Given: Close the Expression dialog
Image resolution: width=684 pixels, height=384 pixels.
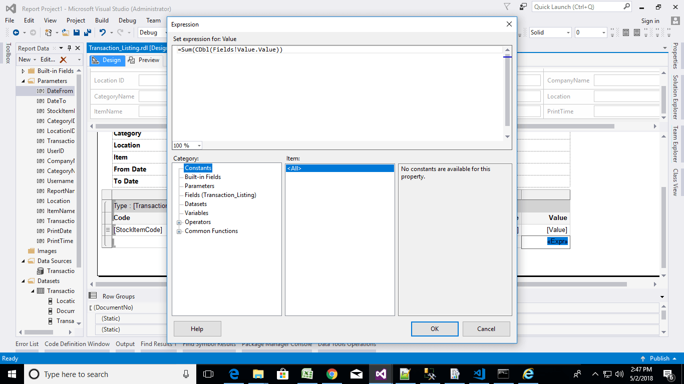Looking at the screenshot, I should point(509,24).
